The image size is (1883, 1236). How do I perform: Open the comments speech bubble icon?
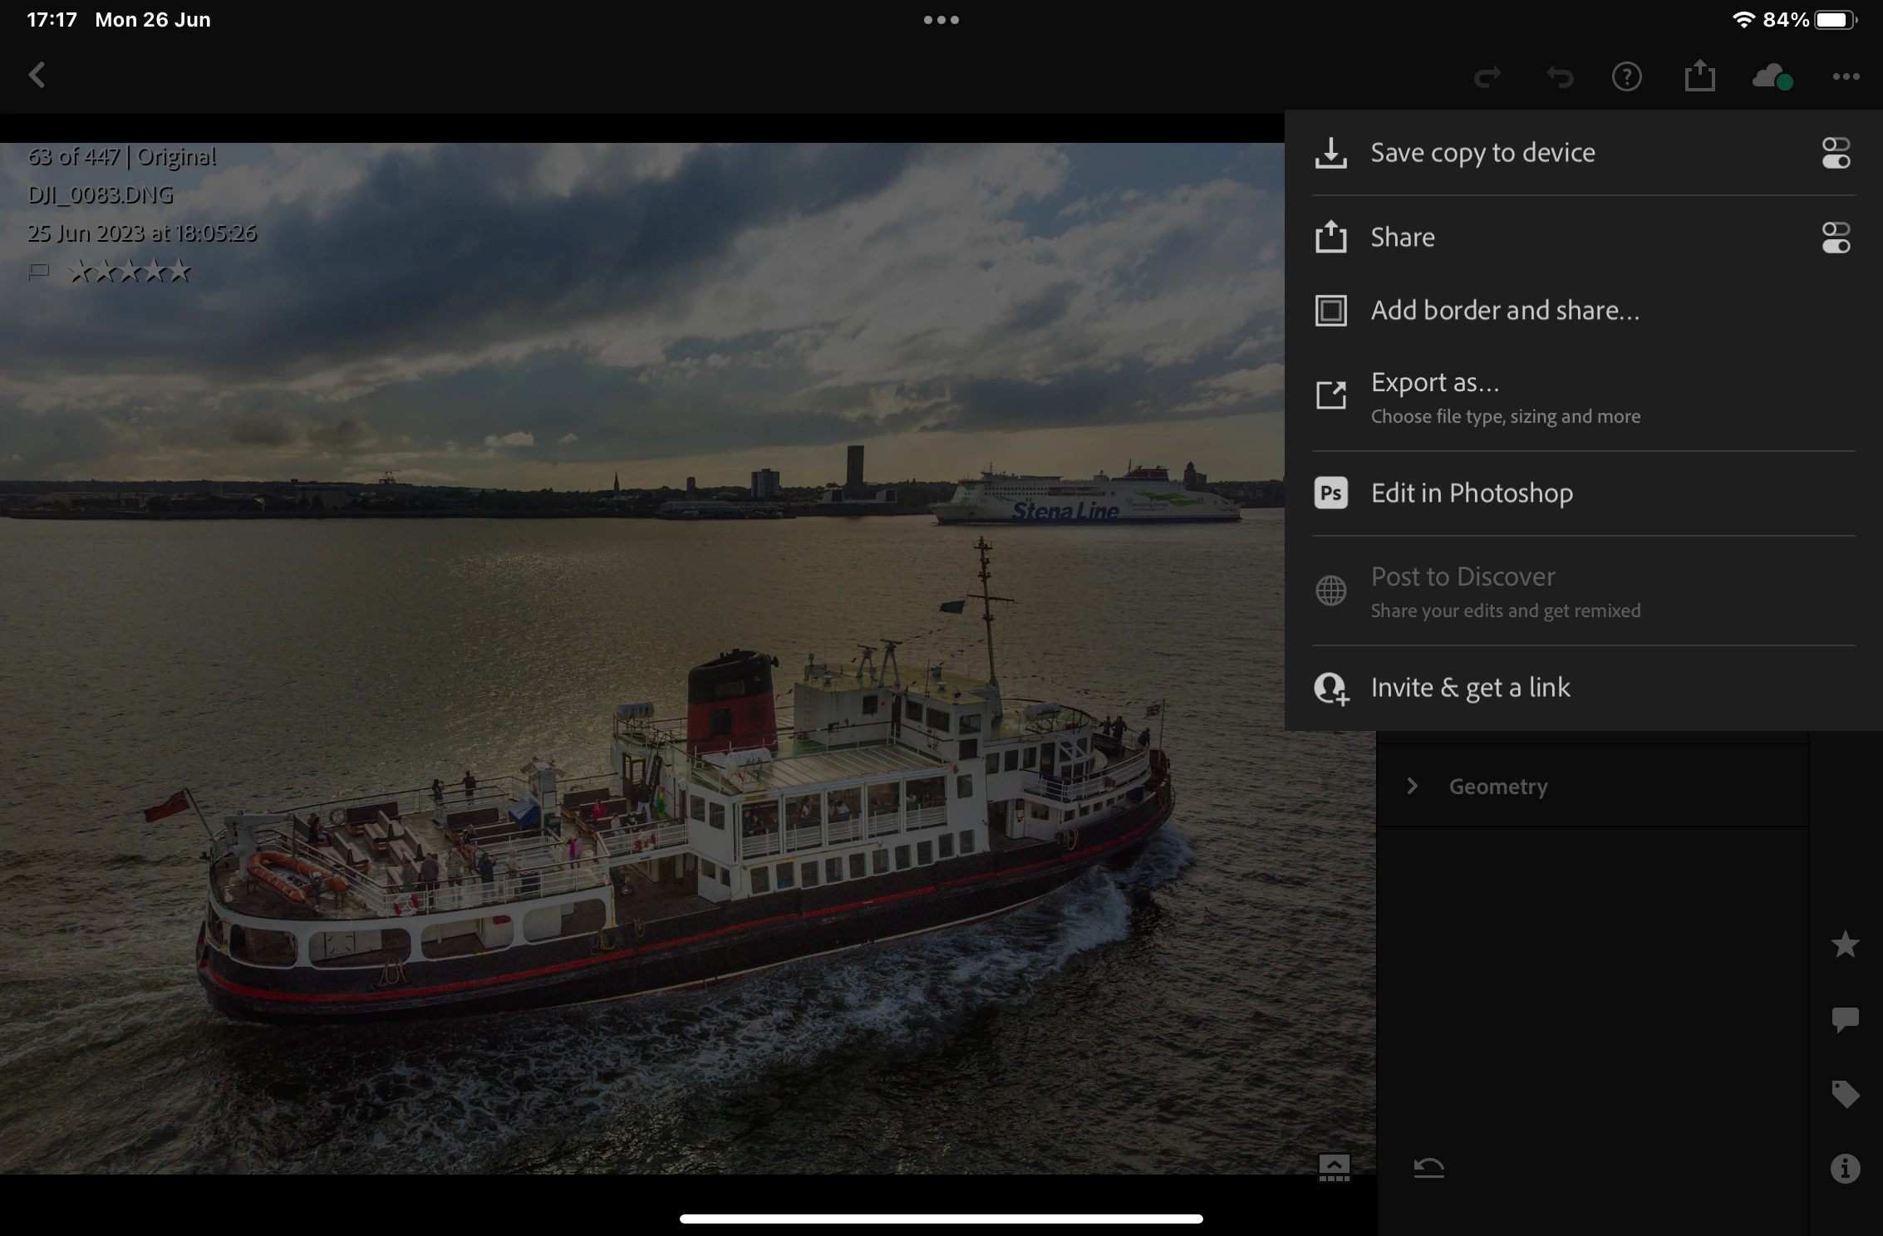pos(1845,1019)
